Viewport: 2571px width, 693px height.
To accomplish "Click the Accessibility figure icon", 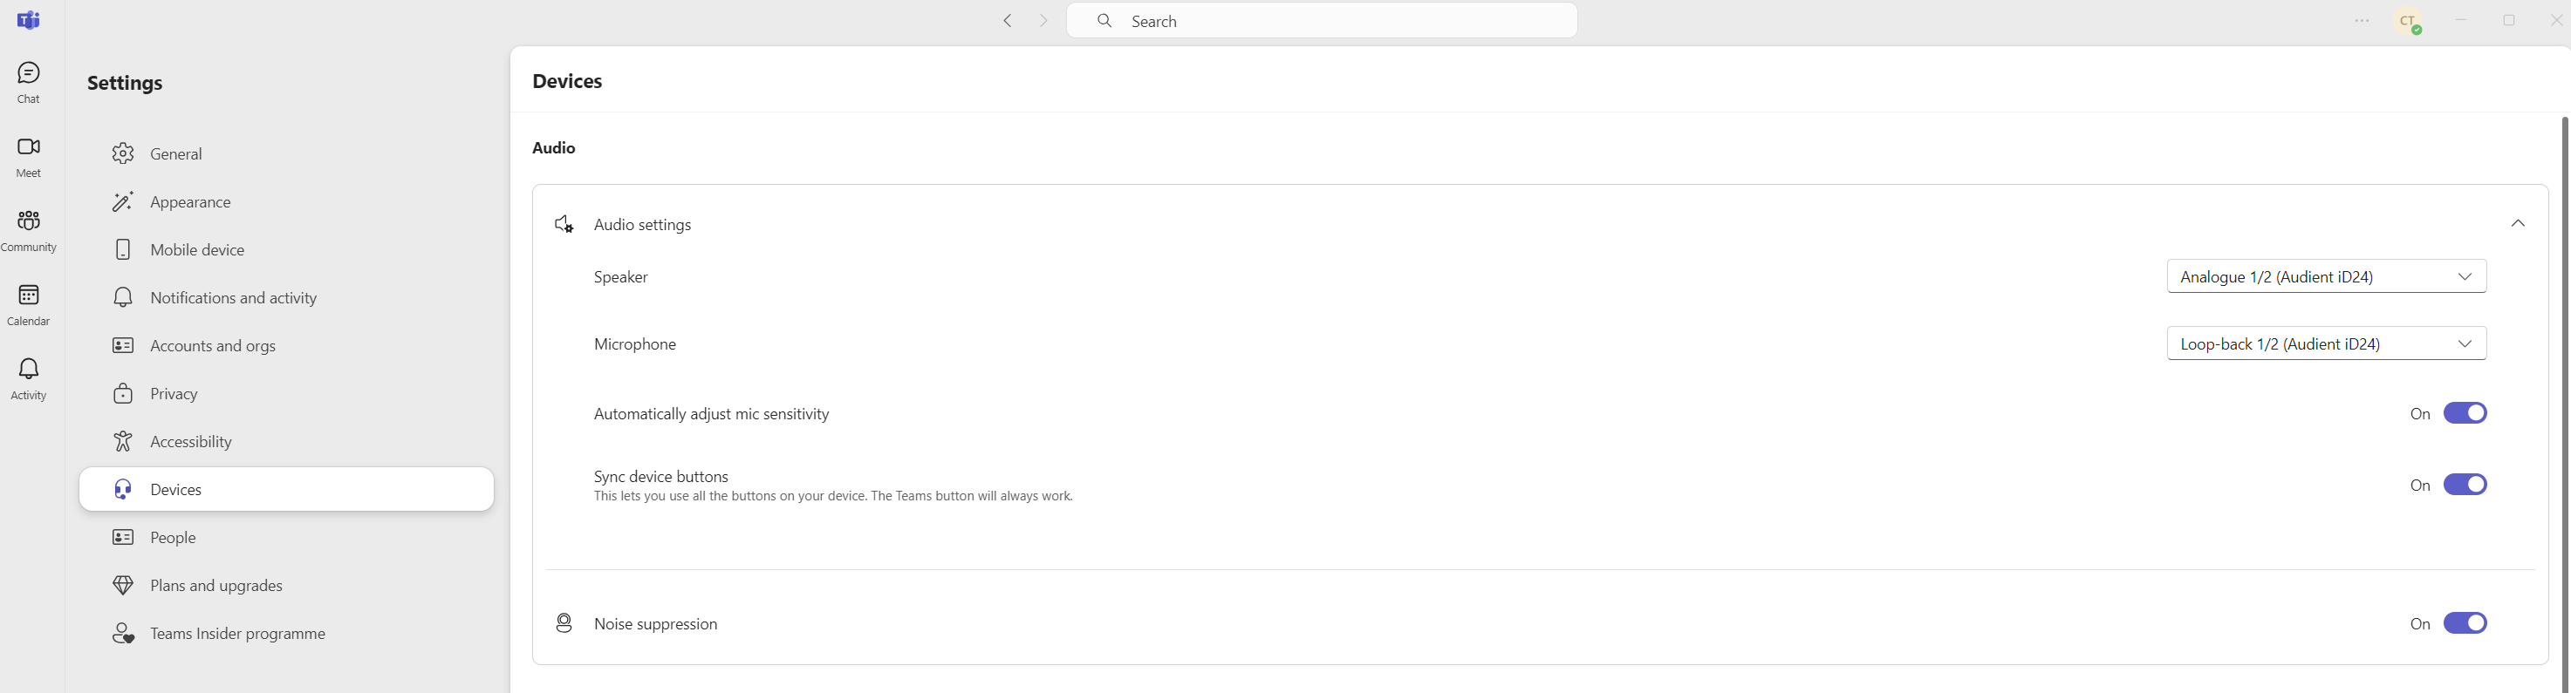I will [x=123, y=441].
